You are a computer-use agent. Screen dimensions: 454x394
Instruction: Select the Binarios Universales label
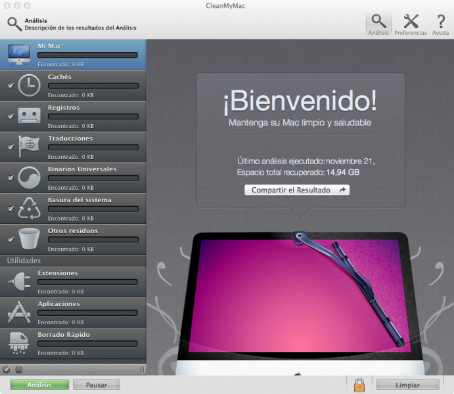(82, 169)
